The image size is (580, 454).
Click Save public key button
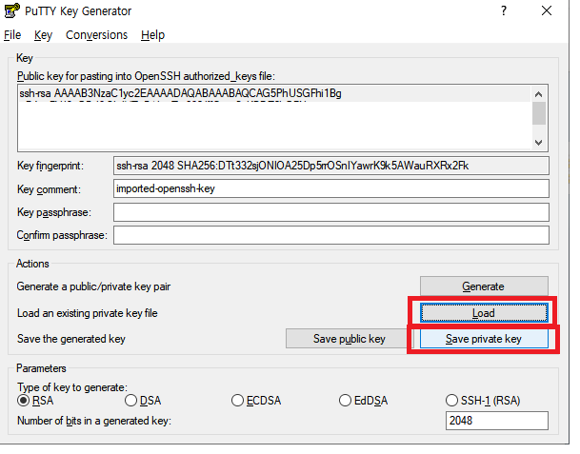(x=350, y=339)
